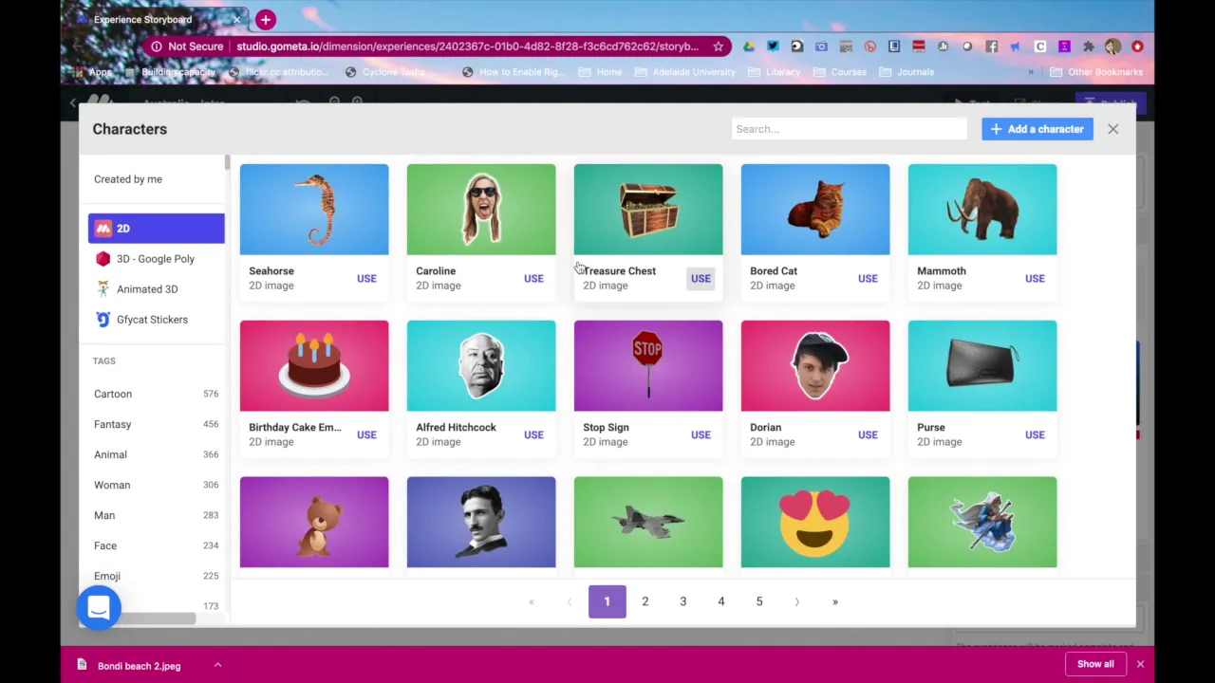The image size is (1215, 683).
Task: Select the 2D category
Action: pyautogui.click(x=157, y=229)
